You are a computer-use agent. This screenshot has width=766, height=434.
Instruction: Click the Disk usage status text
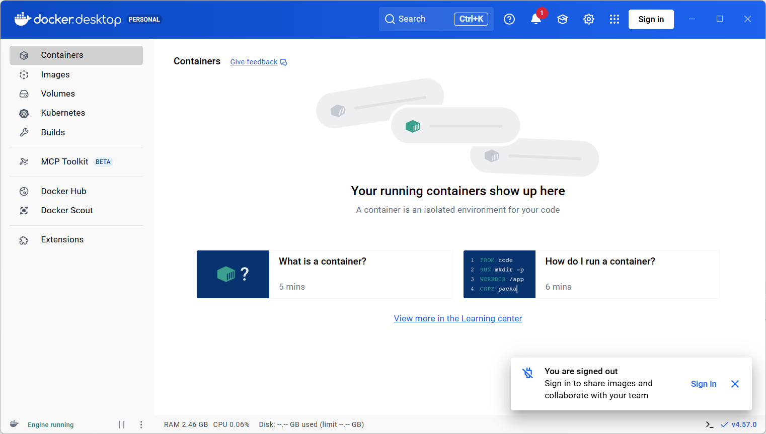pyautogui.click(x=311, y=424)
